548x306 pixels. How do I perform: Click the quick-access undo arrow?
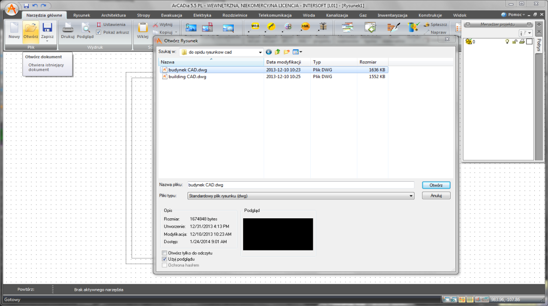pyautogui.click(x=35, y=6)
